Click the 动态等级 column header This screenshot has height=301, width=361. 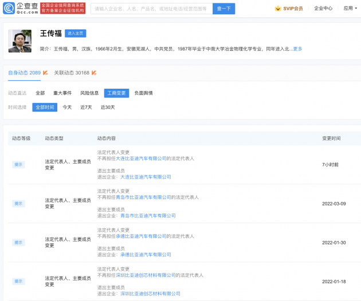(x=21, y=138)
